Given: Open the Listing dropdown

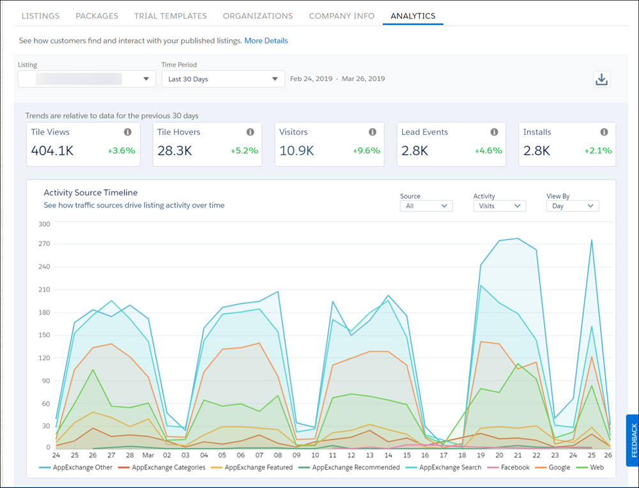Looking at the screenshot, I should point(87,79).
